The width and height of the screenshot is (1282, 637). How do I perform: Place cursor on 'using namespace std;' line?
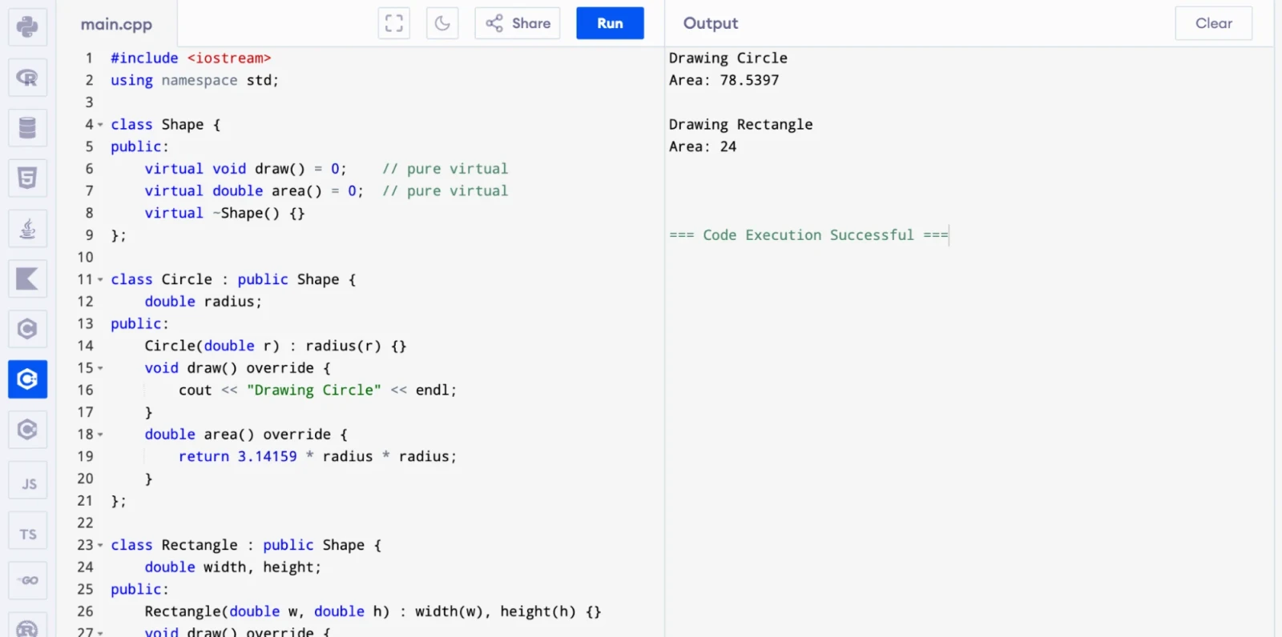pos(195,80)
